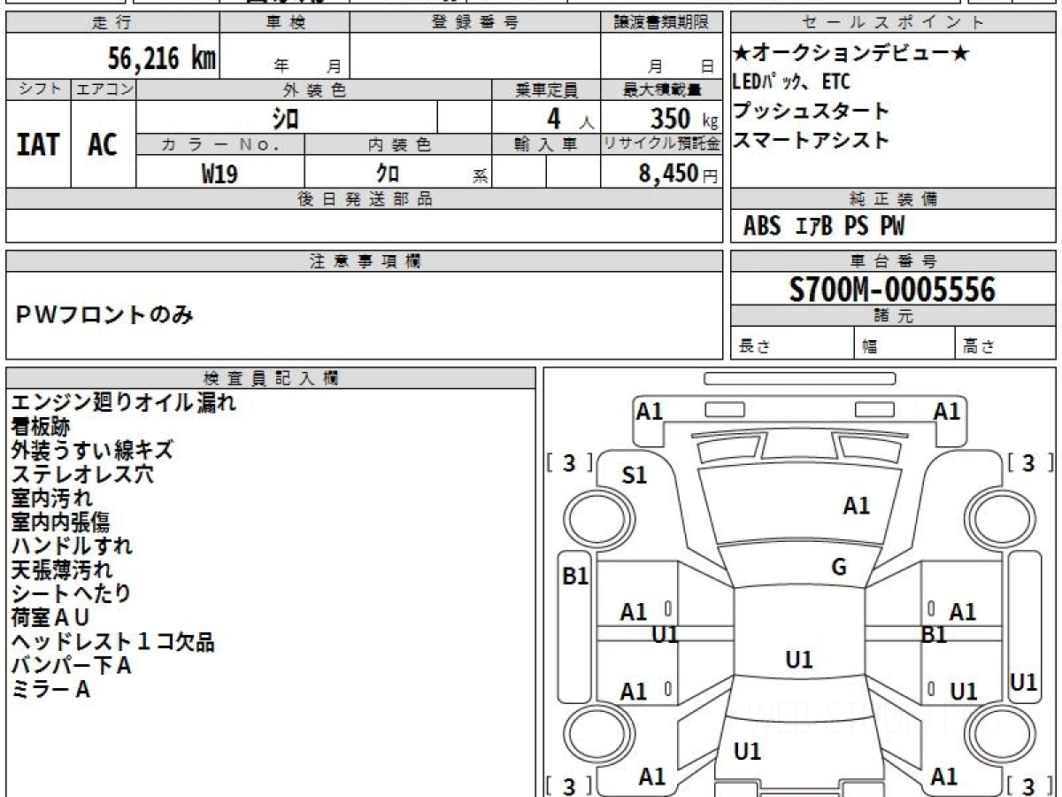Select the IAT transmission value

tap(38, 144)
